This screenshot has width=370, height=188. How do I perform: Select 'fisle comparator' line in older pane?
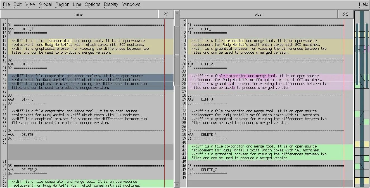click(x=270, y=76)
